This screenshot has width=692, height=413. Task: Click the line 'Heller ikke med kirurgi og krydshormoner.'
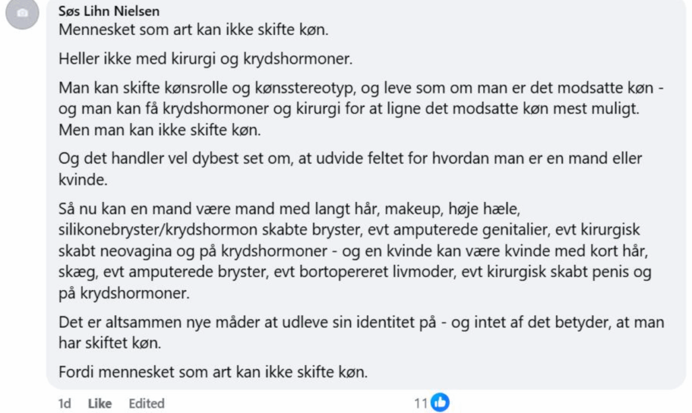205,59
